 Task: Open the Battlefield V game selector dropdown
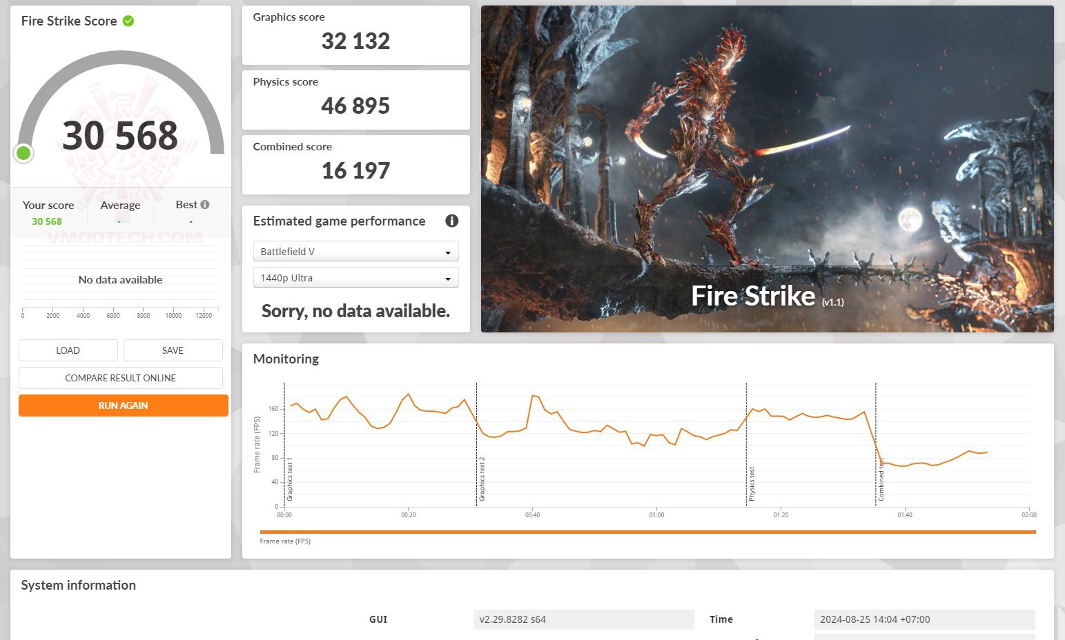pyautogui.click(x=355, y=251)
